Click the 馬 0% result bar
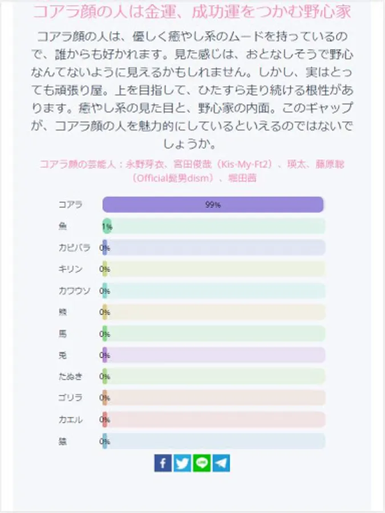Viewport: 385px width, 513px height. point(214,333)
